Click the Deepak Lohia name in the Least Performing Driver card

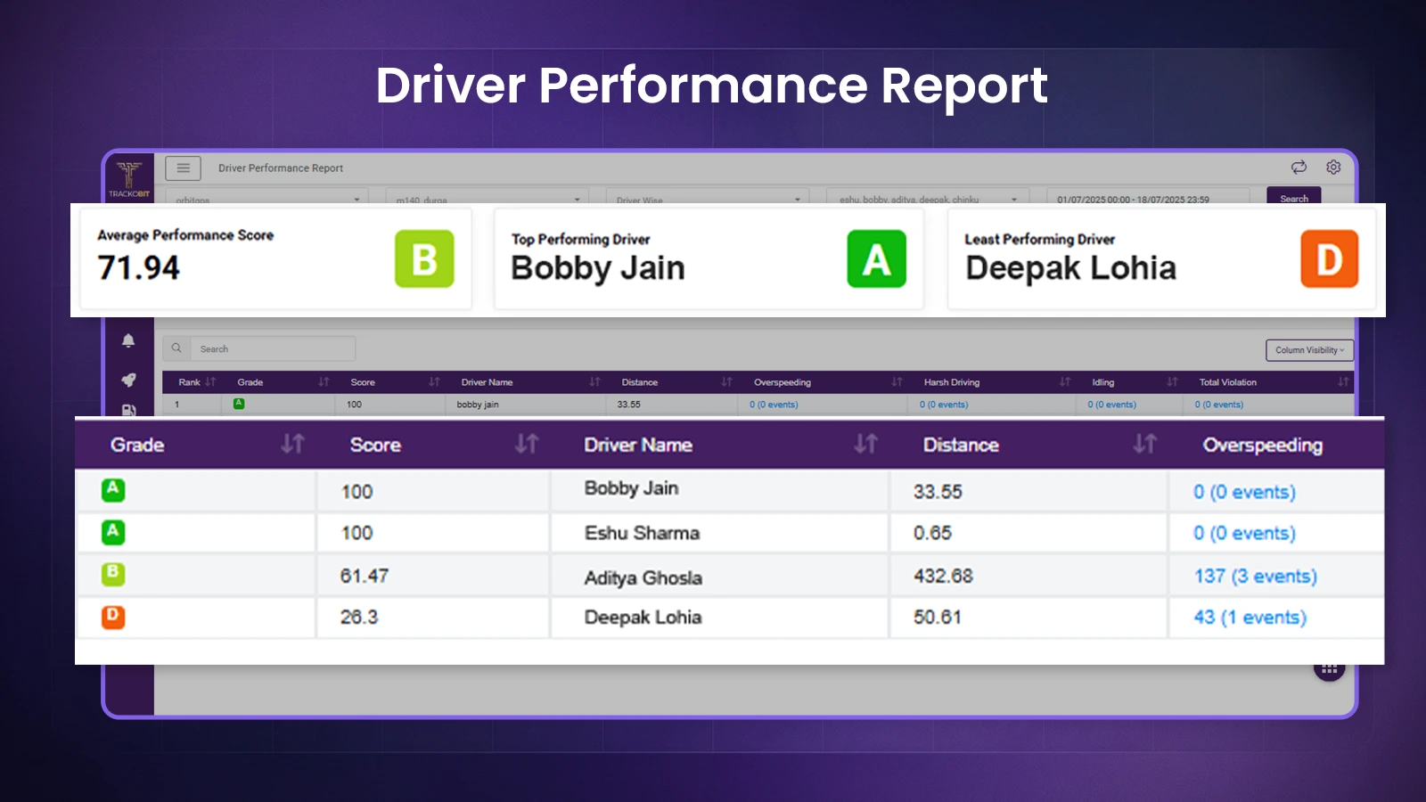tap(1071, 268)
